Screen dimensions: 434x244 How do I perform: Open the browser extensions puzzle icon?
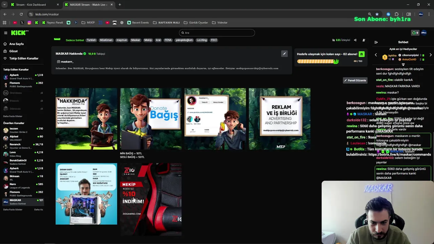pyautogui.click(x=397, y=14)
